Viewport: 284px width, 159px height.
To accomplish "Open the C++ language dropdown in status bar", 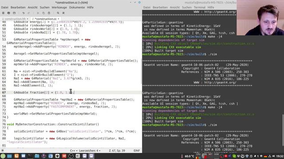I will click(74, 151).
